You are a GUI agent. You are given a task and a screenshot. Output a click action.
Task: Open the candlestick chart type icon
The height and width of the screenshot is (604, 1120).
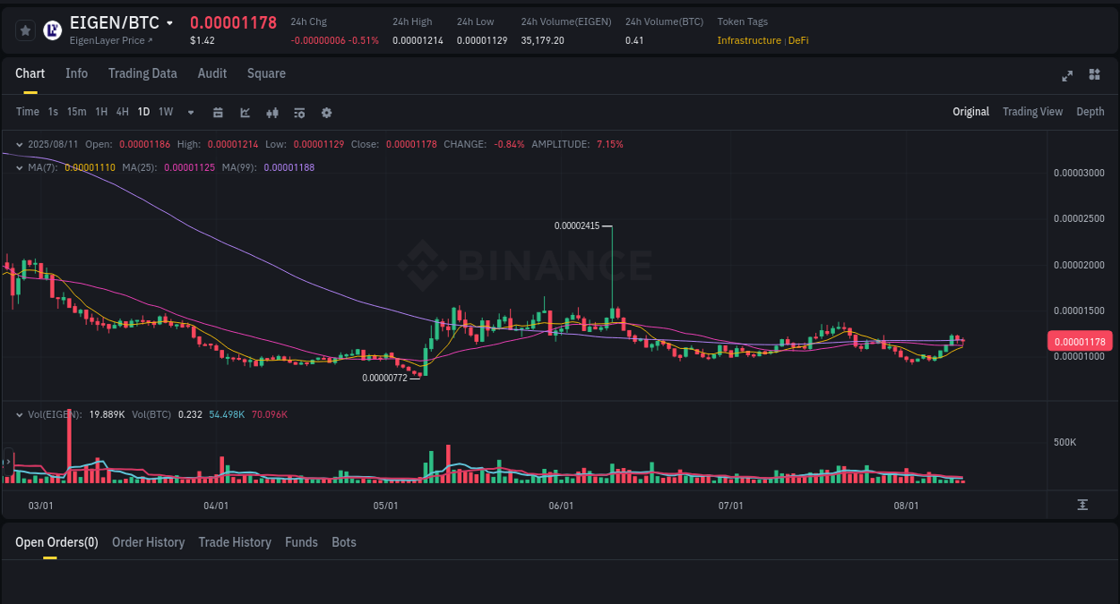click(272, 112)
